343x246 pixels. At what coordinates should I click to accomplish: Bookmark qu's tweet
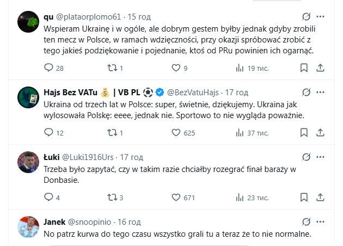(304, 68)
